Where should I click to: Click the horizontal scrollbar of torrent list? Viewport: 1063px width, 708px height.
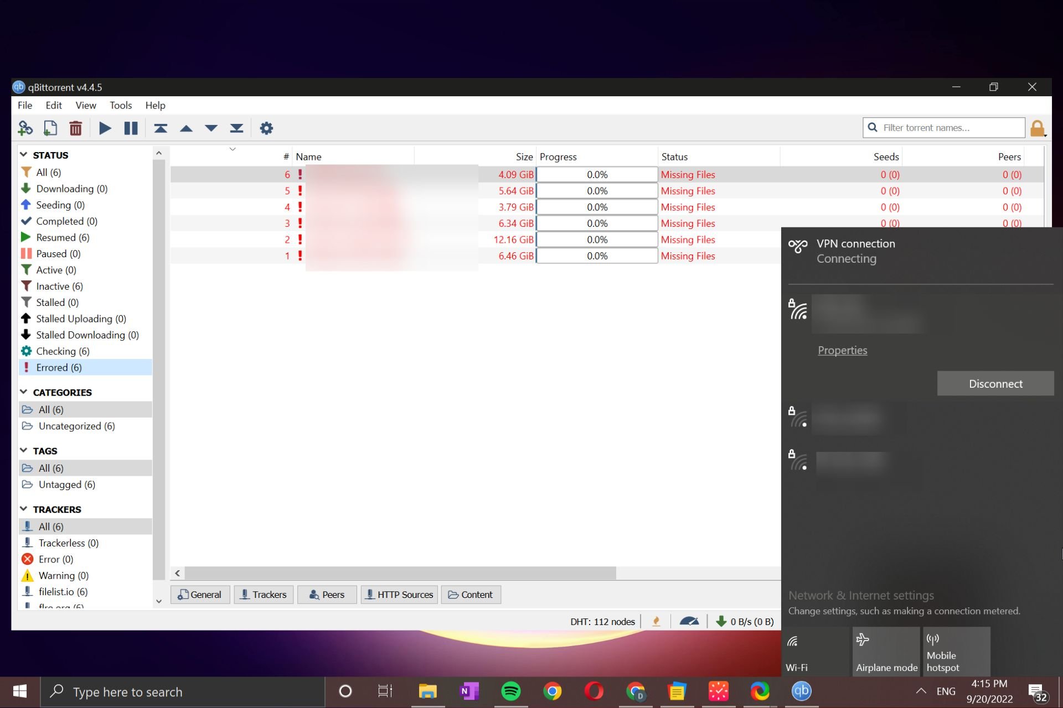click(x=400, y=573)
